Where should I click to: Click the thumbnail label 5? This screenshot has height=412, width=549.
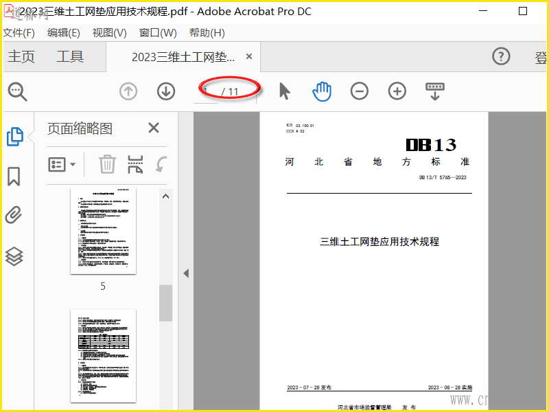tap(103, 286)
